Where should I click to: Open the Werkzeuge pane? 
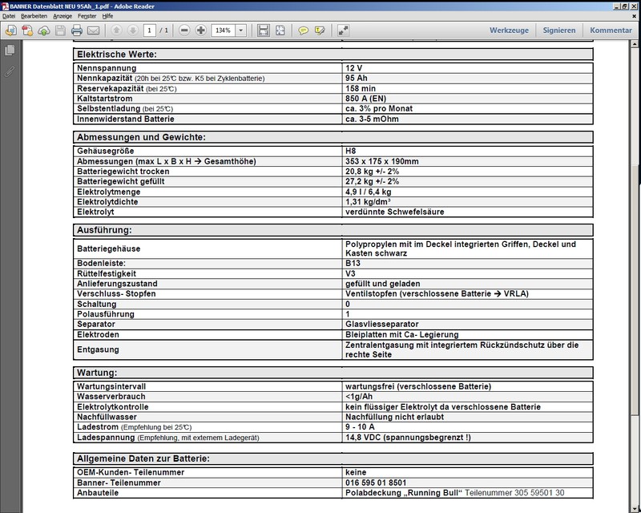point(510,30)
